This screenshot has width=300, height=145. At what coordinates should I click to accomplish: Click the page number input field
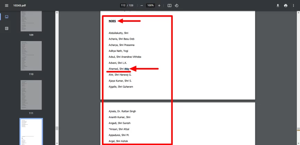pos(123,6)
